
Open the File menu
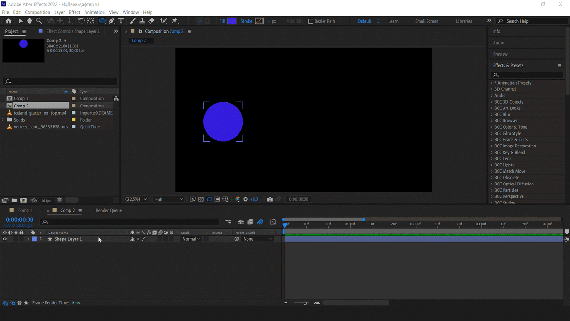click(x=6, y=12)
